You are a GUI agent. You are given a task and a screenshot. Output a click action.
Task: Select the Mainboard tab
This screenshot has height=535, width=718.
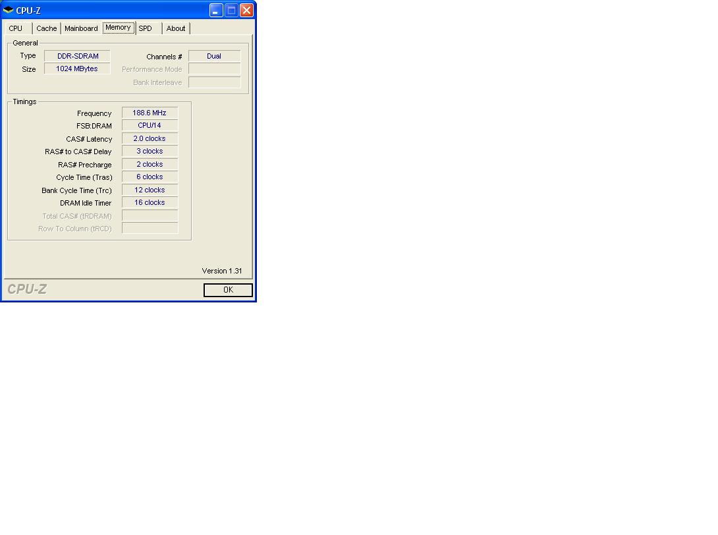tap(82, 28)
